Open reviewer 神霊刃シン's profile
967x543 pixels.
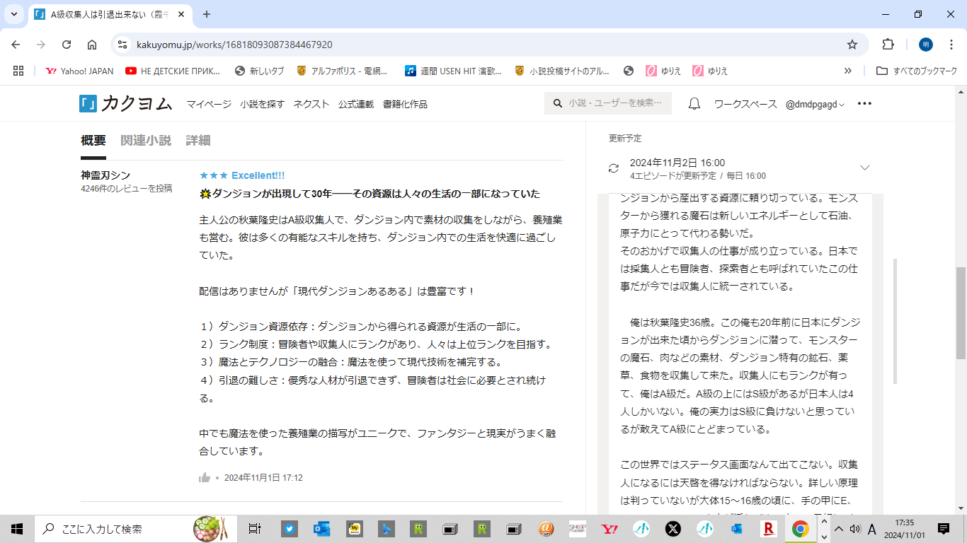pyautogui.click(x=105, y=175)
